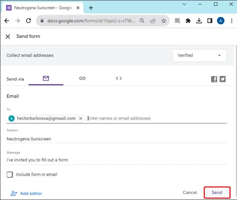
Task: Open the screenshot capture extension icon
Action: pos(177,21)
